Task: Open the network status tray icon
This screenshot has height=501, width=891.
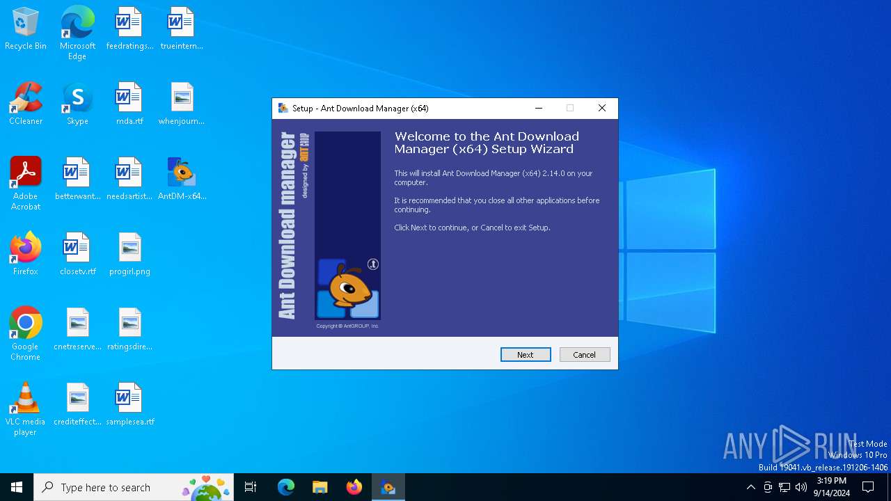Action: pyautogui.click(x=784, y=487)
